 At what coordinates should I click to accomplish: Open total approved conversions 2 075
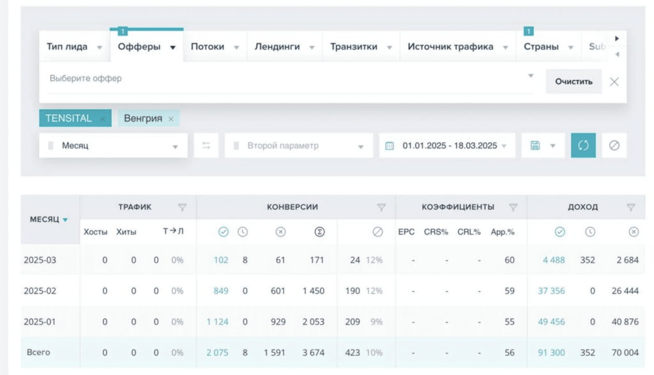coord(217,353)
